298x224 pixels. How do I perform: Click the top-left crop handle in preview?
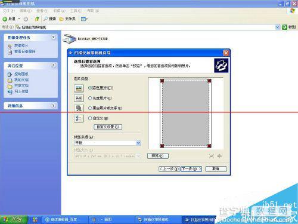click(162, 81)
